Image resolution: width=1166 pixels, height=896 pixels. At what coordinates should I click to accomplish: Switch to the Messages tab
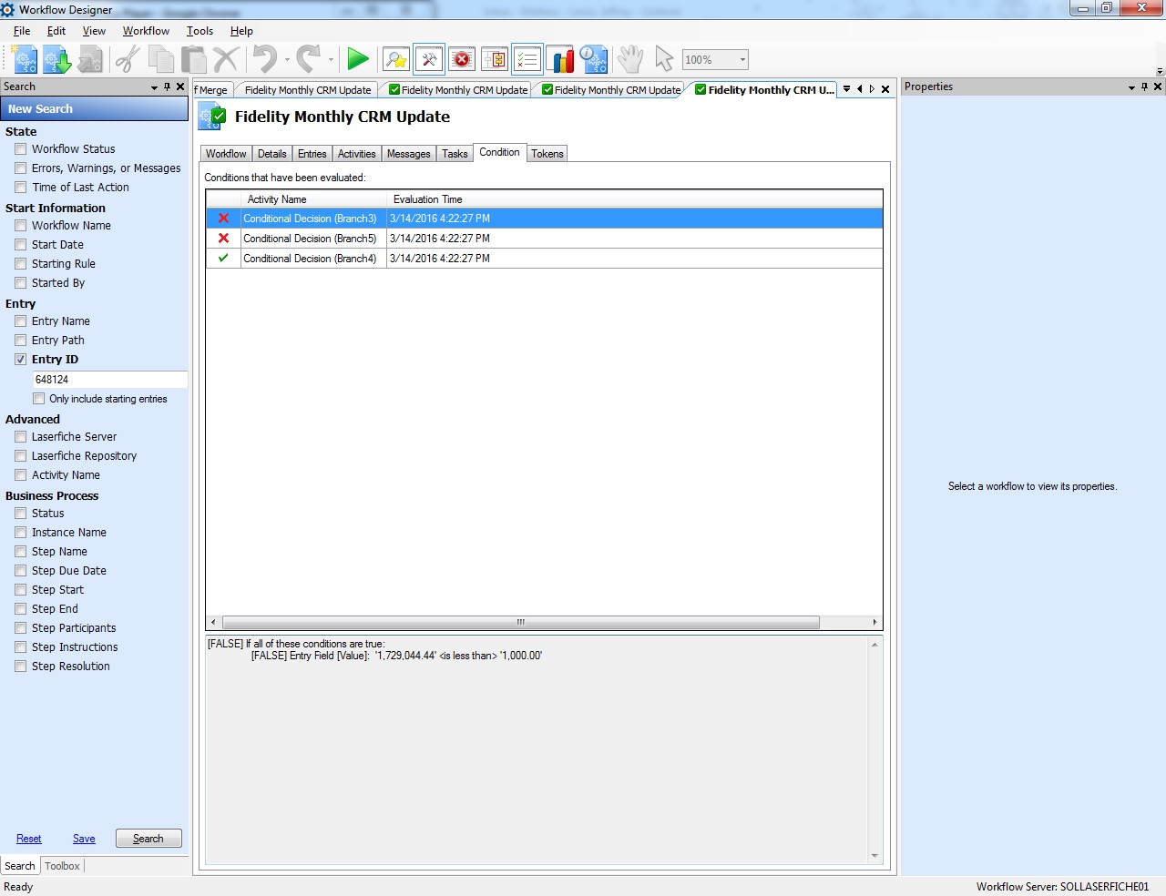point(408,154)
